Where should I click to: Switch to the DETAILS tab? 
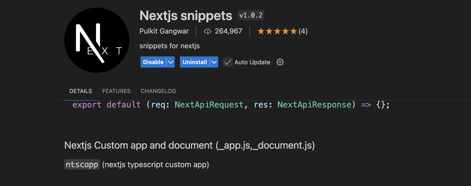pyautogui.click(x=81, y=91)
